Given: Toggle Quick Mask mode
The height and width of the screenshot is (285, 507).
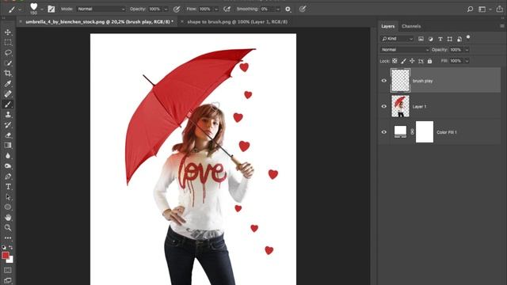Looking at the screenshot, I should tap(8, 270).
